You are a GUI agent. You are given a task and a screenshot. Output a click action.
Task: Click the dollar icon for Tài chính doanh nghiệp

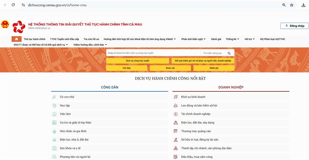pos(176,114)
